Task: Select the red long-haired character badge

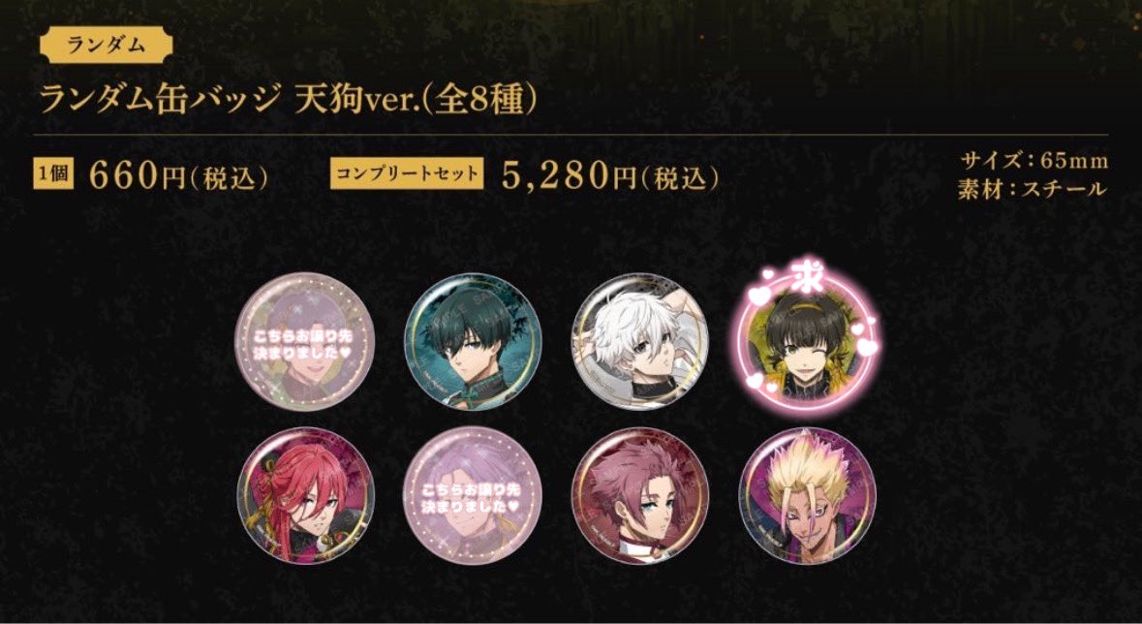Action: tap(305, 496)
